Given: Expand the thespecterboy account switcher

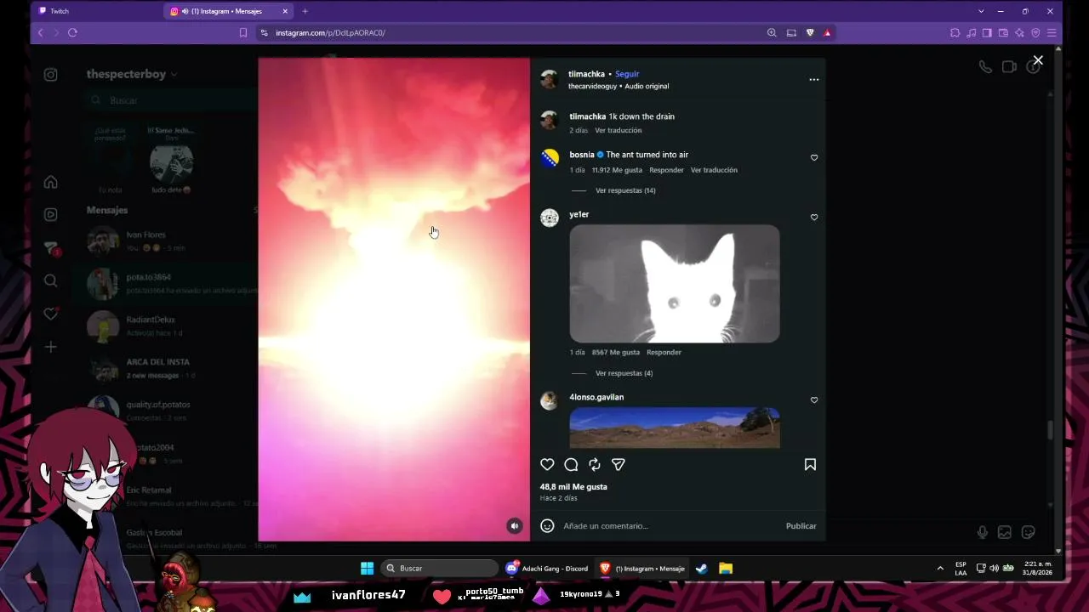Looking at the screenshot, I should click(x=132, y=74).
